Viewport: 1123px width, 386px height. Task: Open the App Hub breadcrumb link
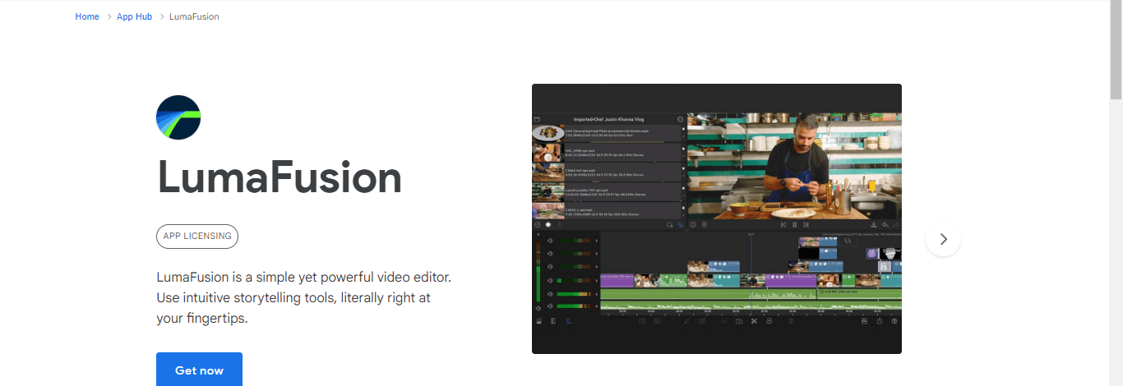134,16
